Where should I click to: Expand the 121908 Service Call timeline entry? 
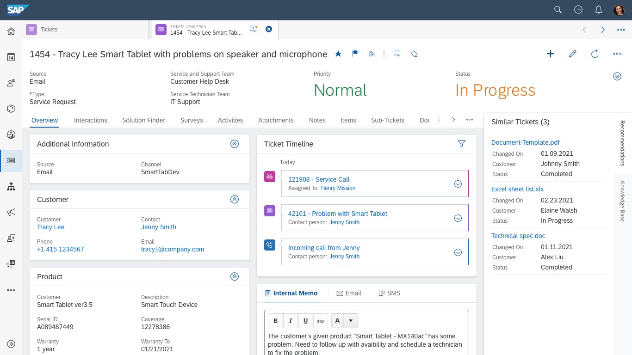(458, 184)
